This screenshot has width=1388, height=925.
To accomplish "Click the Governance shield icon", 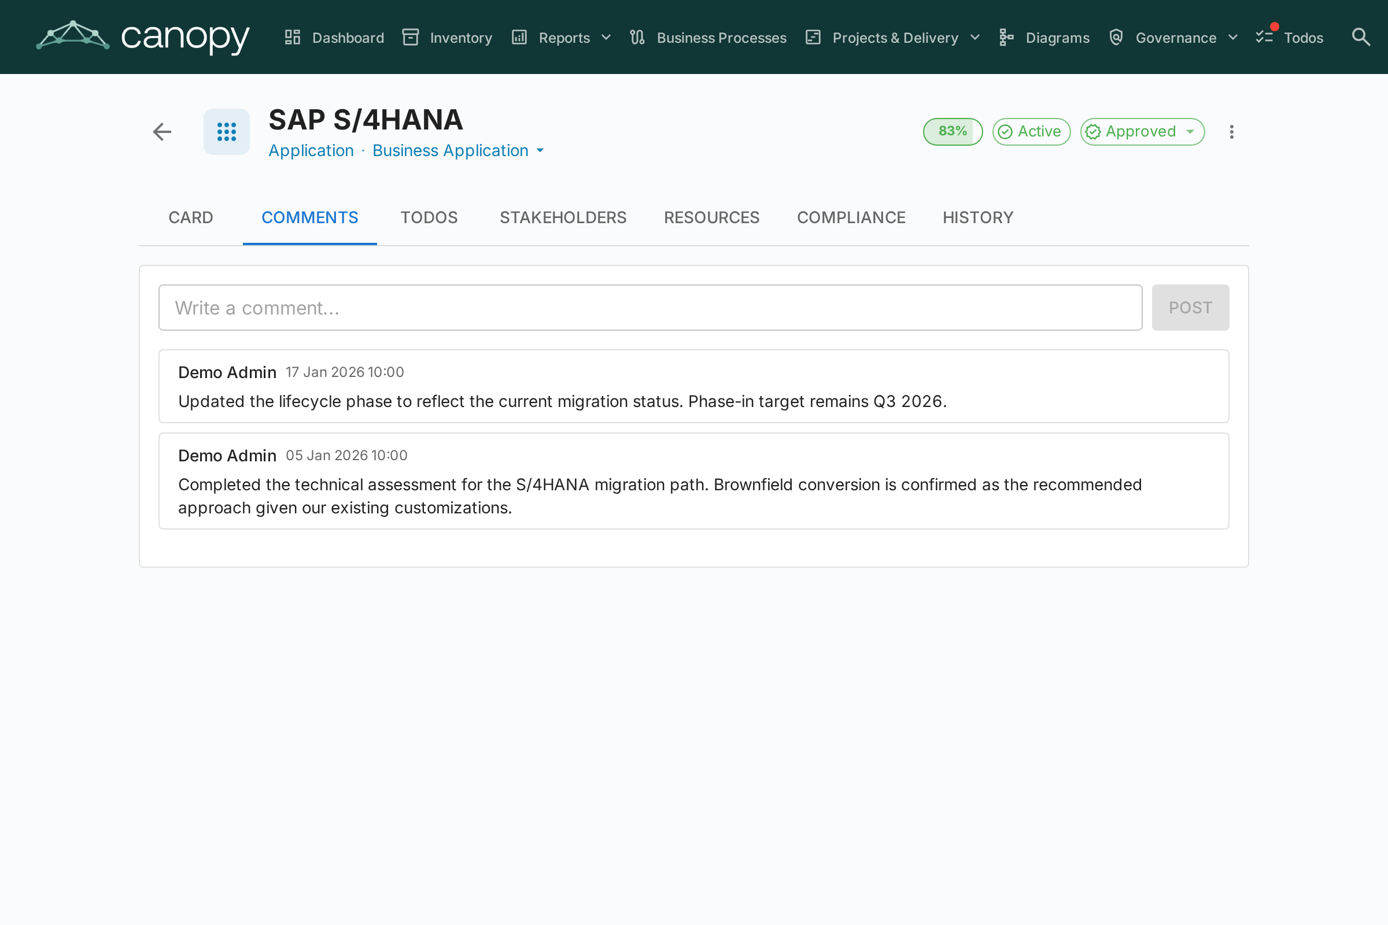I will coord(1116,37).
